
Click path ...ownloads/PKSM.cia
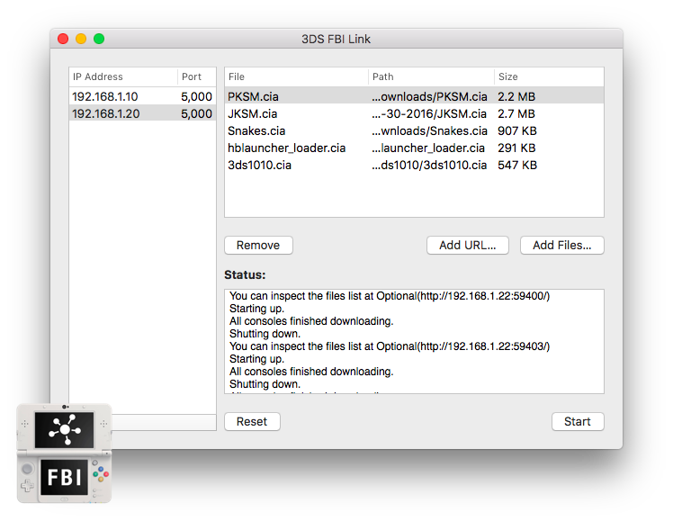click(430, 96)
